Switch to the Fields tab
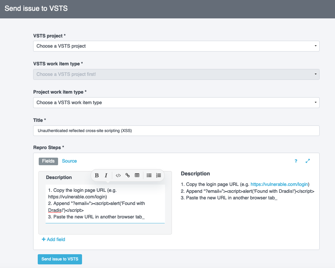Image resolution: width=335 pixels, height=268 pixels. pos(48,161)
